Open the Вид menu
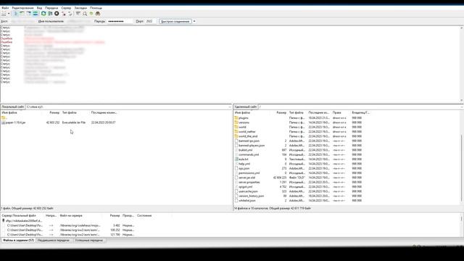The width and height of the screenshot is (464, 261). 39,8
